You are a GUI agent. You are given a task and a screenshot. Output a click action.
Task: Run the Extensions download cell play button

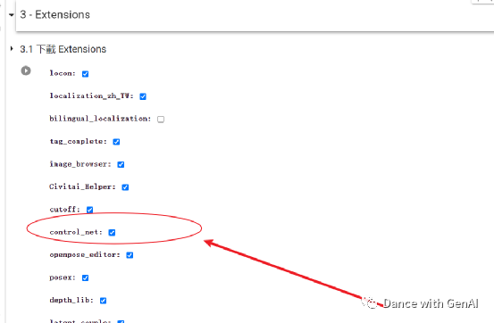click(x=26, y=70)
